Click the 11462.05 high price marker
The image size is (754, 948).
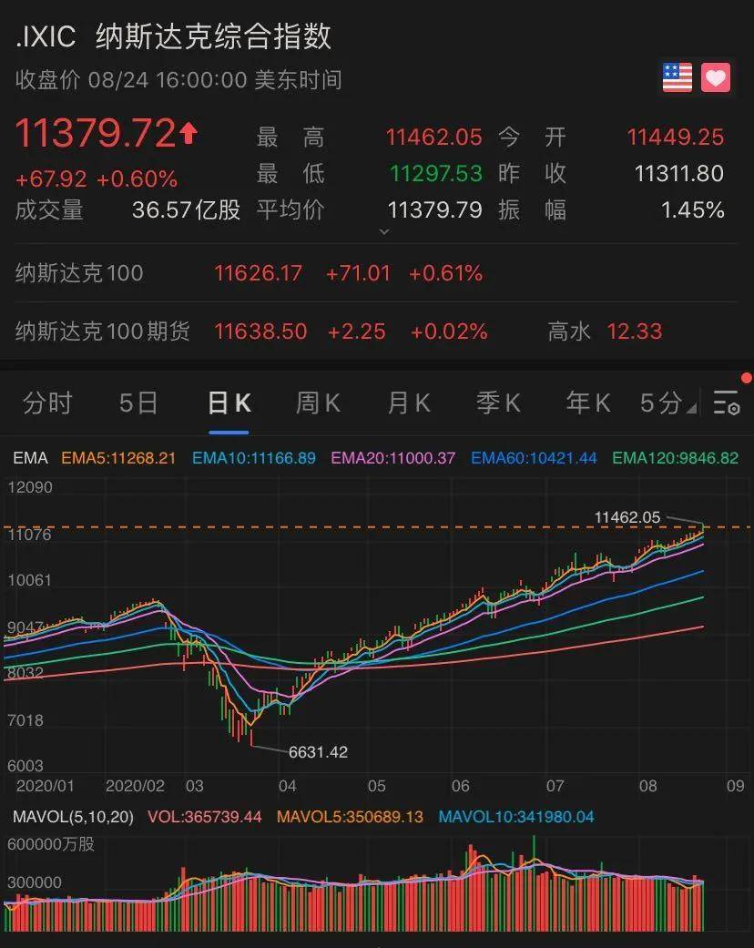(628, 516)
